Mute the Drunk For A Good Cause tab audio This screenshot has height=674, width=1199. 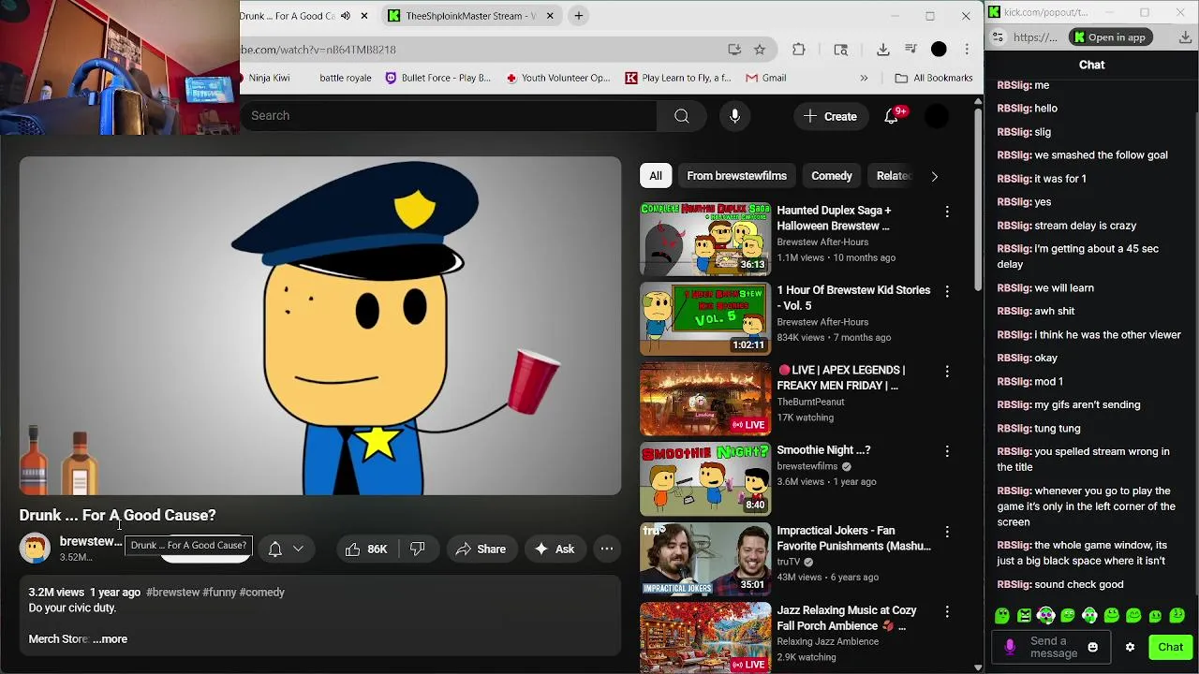click(x=346, y=16)
